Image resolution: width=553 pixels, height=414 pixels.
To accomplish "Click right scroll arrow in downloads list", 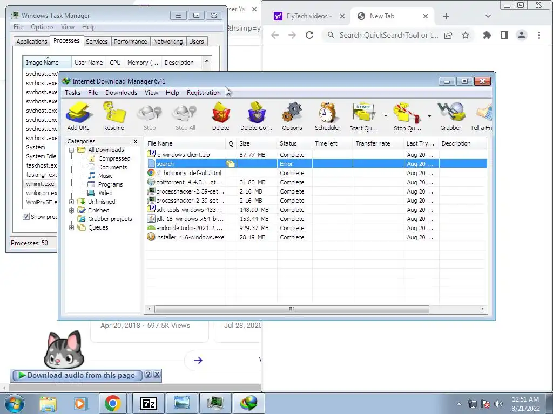I will (482, 309).
